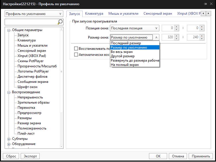Screen dimensions: 216x162
Task: Enable the Восстанавливать checkbox
Action: (76, 49)
